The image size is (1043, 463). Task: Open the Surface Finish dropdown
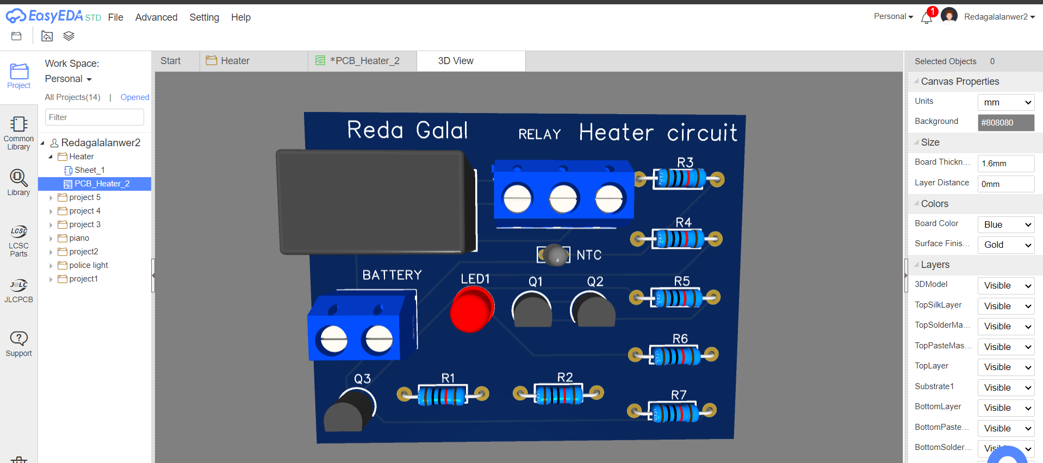click(1006, 245)
